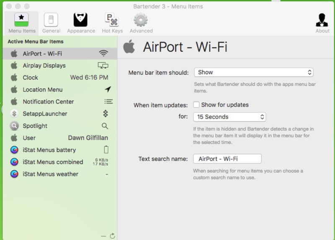This screenshot has width=335, height=240.
Task: Click the battery outline icon
Action: 106,150
